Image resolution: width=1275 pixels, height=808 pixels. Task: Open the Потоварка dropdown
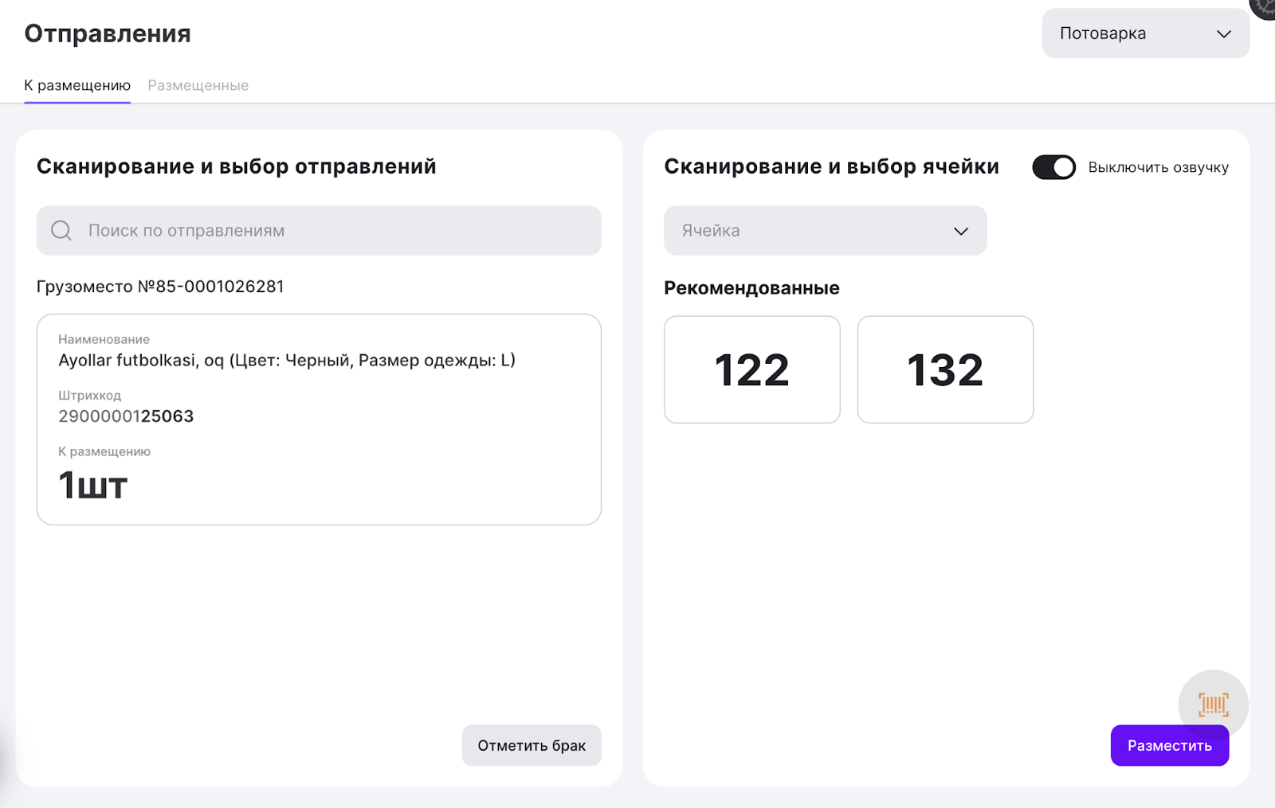tap(1144, 33)
